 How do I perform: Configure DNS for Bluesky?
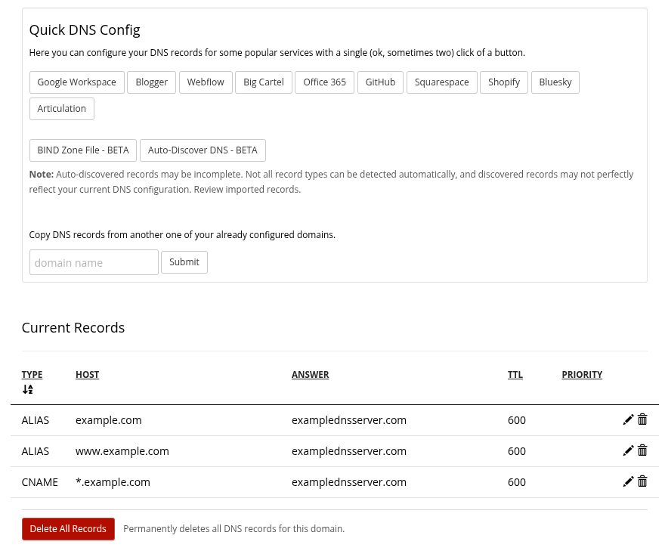pyautogui.click(x=555, y=82)
